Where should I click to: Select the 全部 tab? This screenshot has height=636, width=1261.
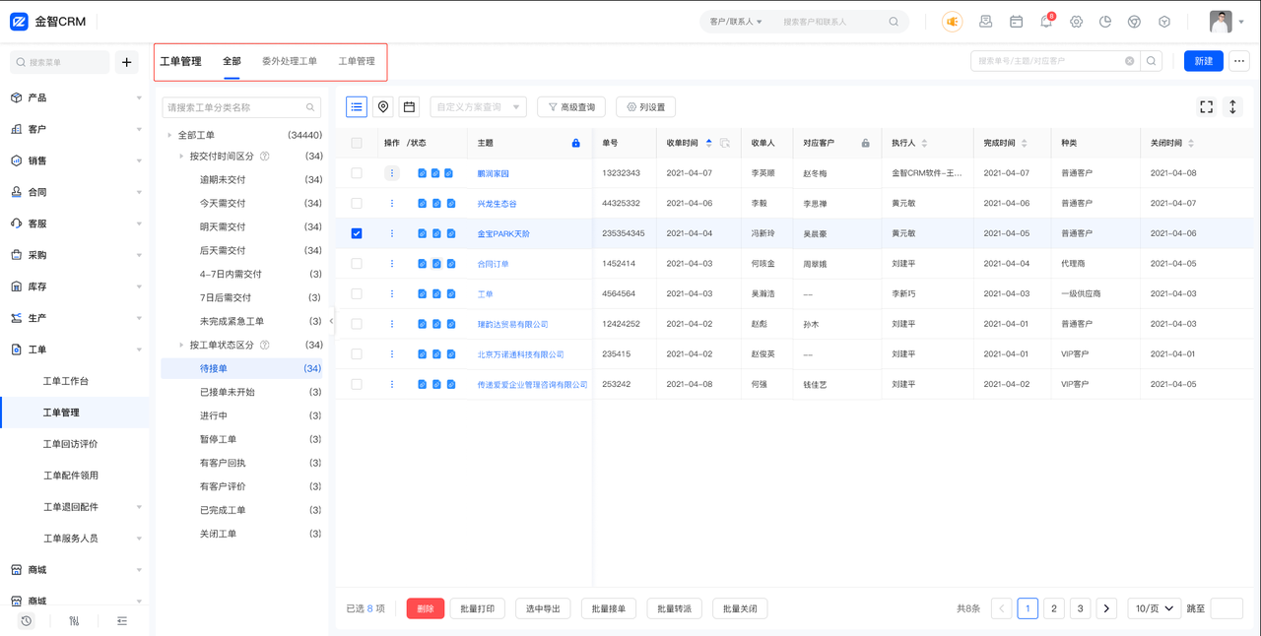point(232,61)
